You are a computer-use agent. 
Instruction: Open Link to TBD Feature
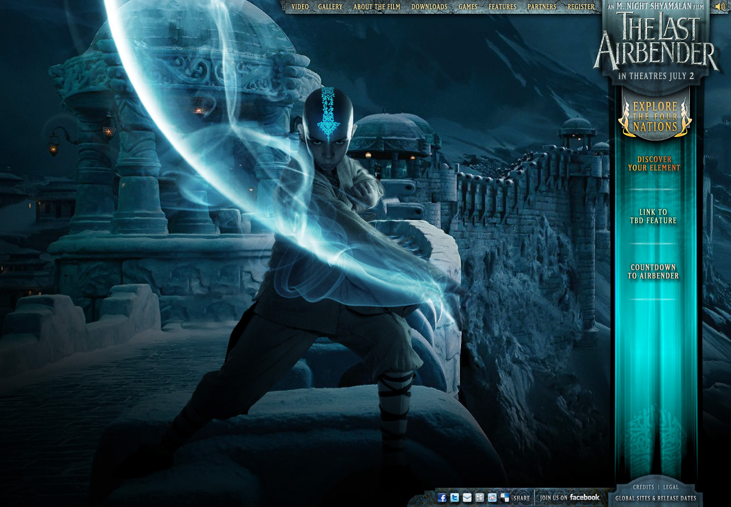[653, 216]
